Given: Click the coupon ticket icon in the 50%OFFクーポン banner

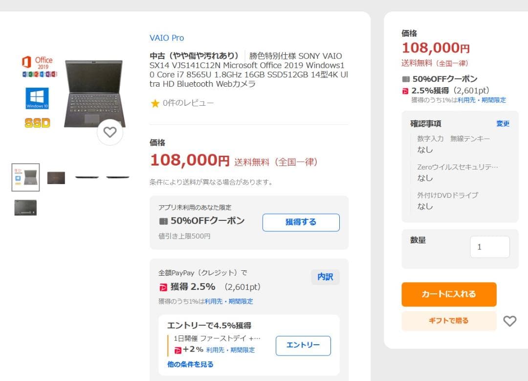Looking at the screenshot, I should [163, 221].
